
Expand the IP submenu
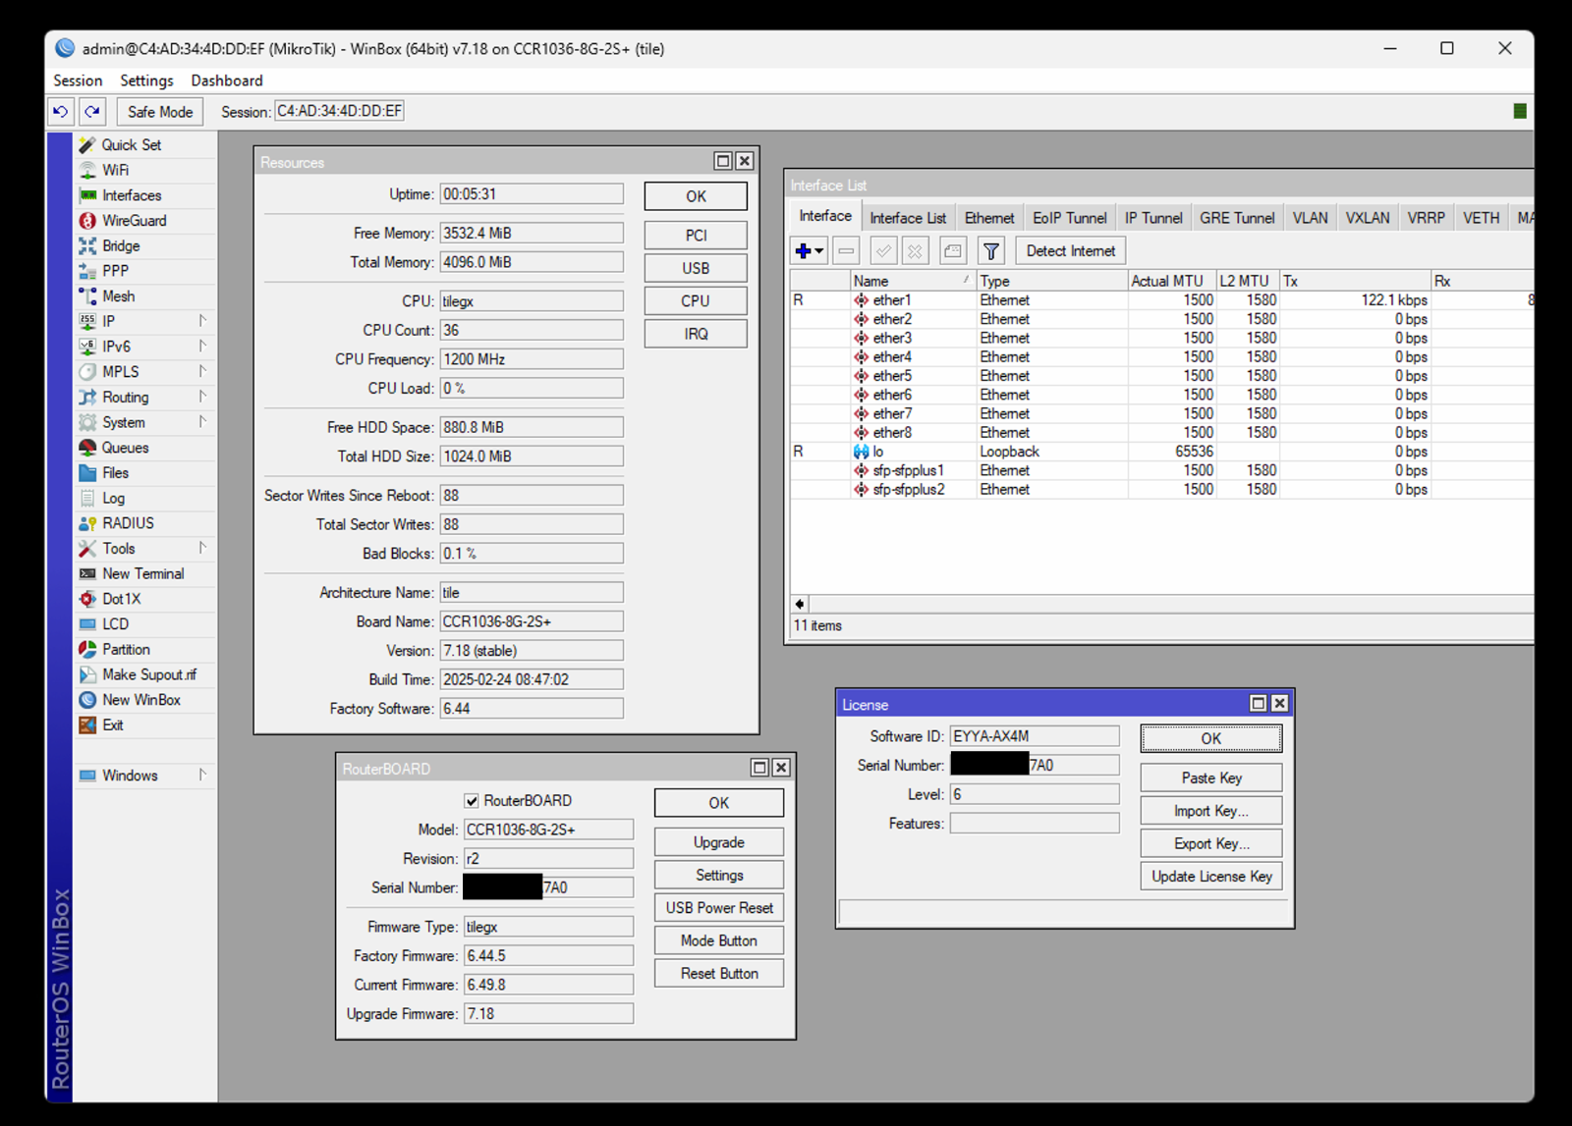click(202, 321)
